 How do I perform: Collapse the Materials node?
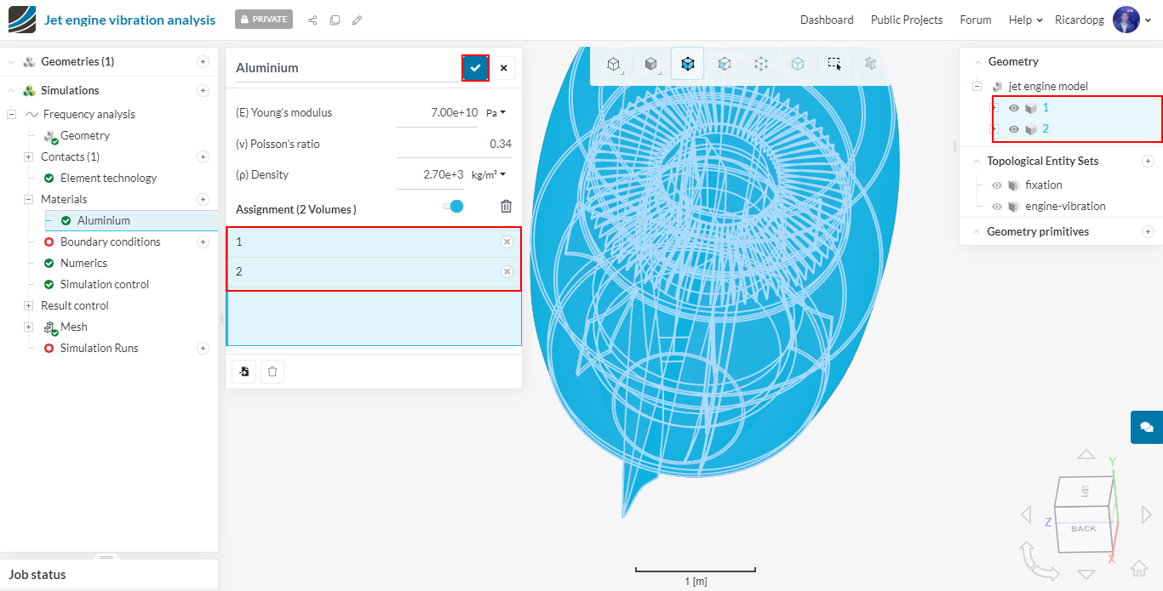pos(29,199)
